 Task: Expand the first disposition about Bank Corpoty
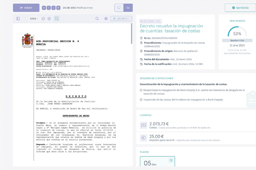[x=192, y=92]
